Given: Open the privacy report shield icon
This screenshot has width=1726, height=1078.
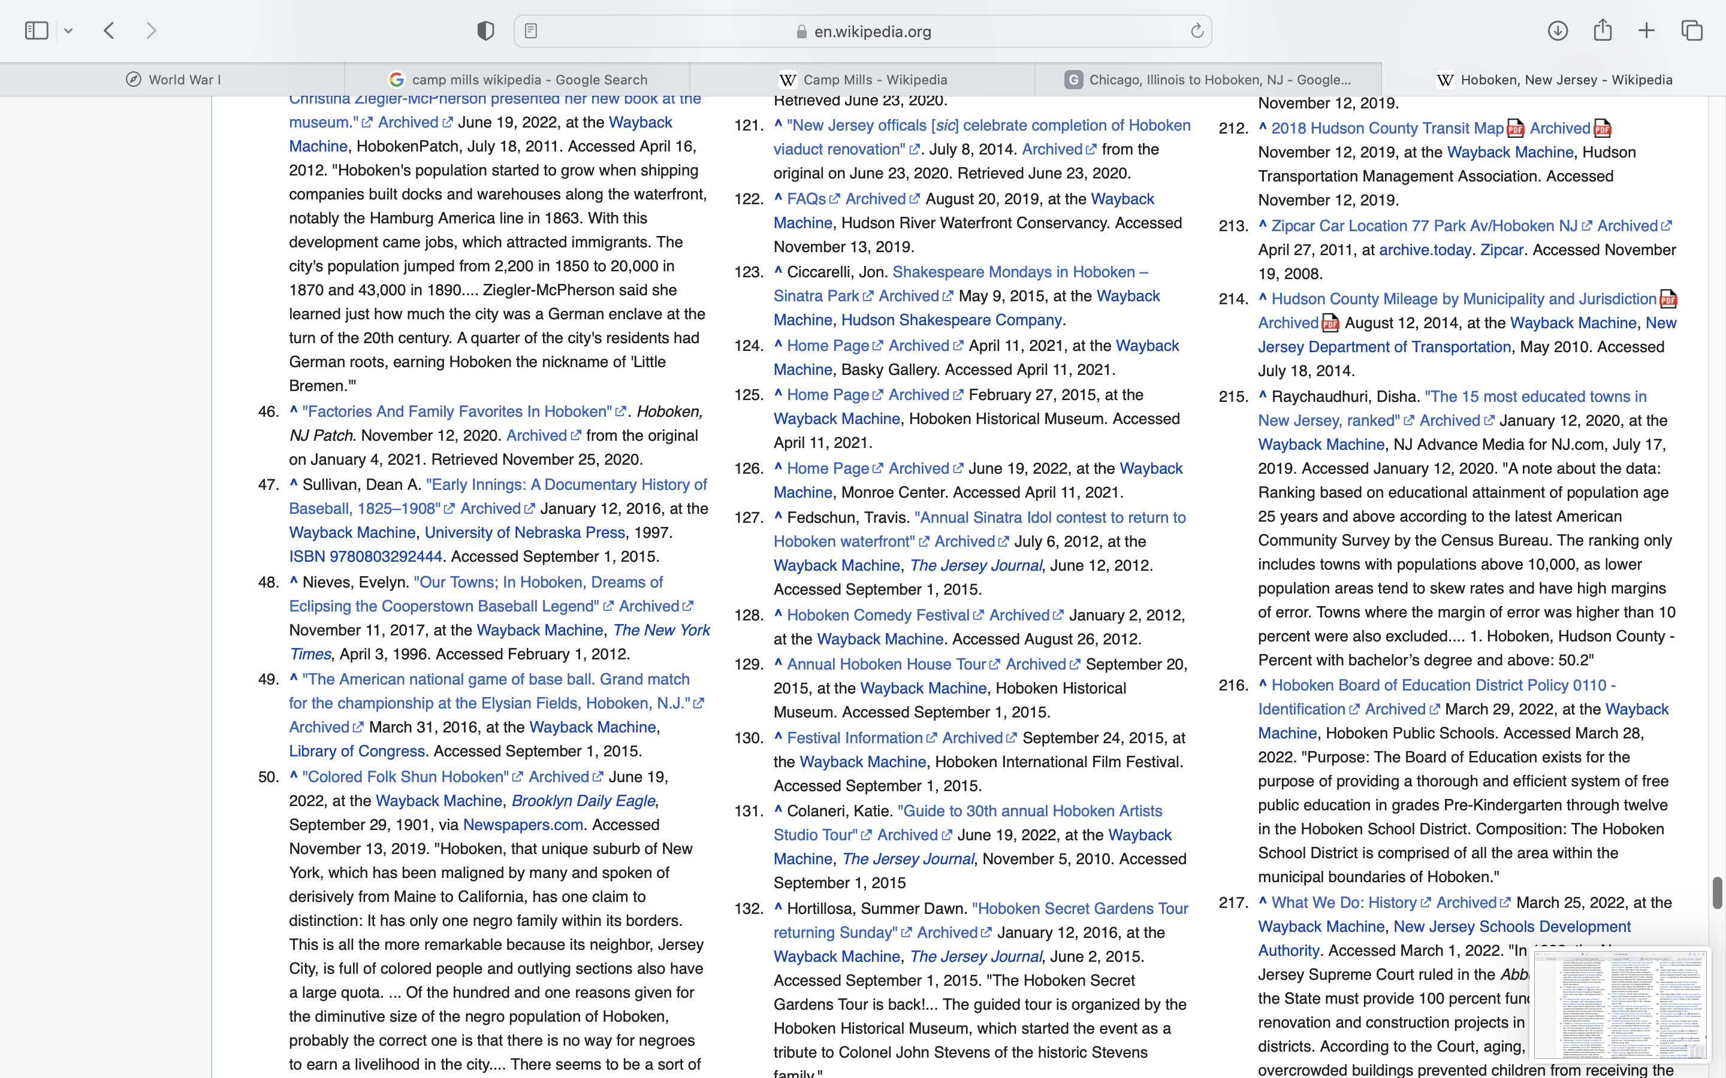Looking at the screenshot, I should (485, 31).
